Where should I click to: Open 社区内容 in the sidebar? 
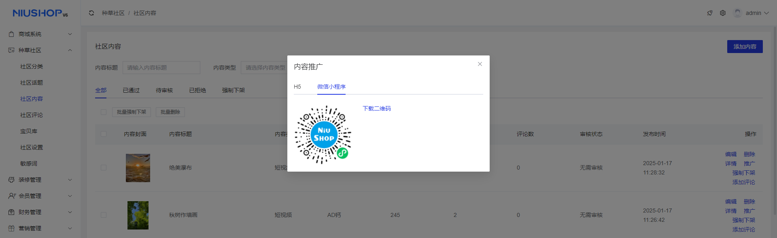click(x=32, y=99)
